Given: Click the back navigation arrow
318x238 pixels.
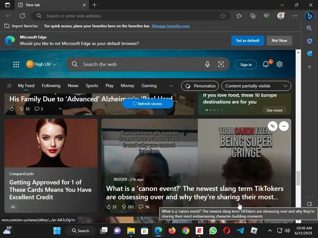Looking at the screenshot, I should tap(8, 16).
